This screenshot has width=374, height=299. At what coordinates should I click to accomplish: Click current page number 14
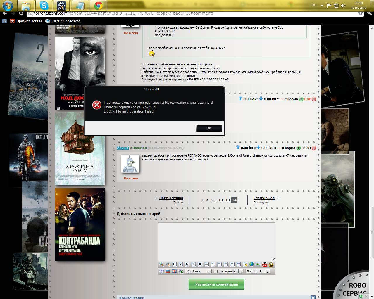click(x=234, y=200)
